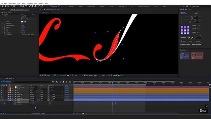This screenshot has height=119, width=211.
Task: Click the About button in Motion Tools
Action: [196, 13]
